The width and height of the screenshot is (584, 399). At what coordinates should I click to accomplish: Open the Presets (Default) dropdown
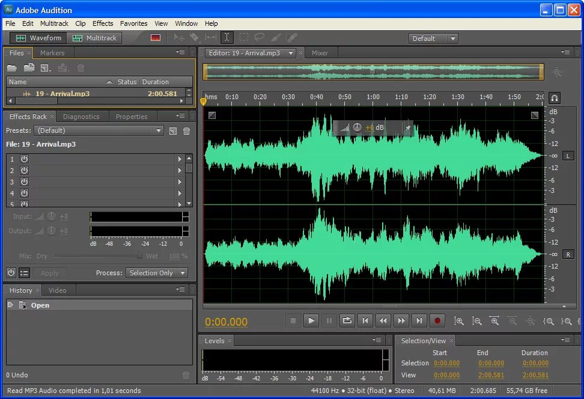tap(99, 130)
